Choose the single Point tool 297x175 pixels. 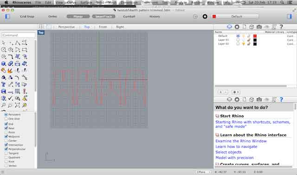coord(11,43)
